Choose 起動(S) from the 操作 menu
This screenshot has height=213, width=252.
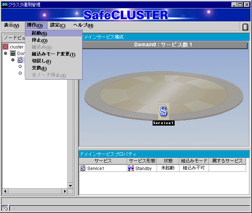[x=39, y=33]
